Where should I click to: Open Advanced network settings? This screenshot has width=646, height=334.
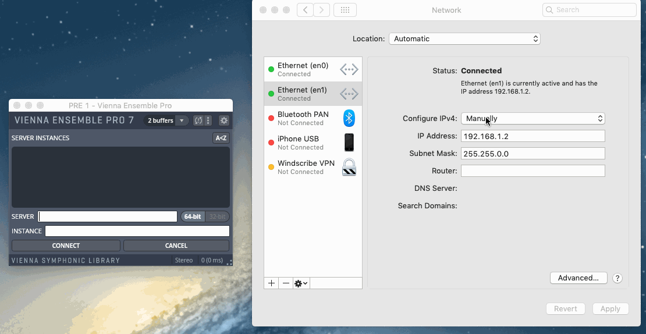pos(578,278)
